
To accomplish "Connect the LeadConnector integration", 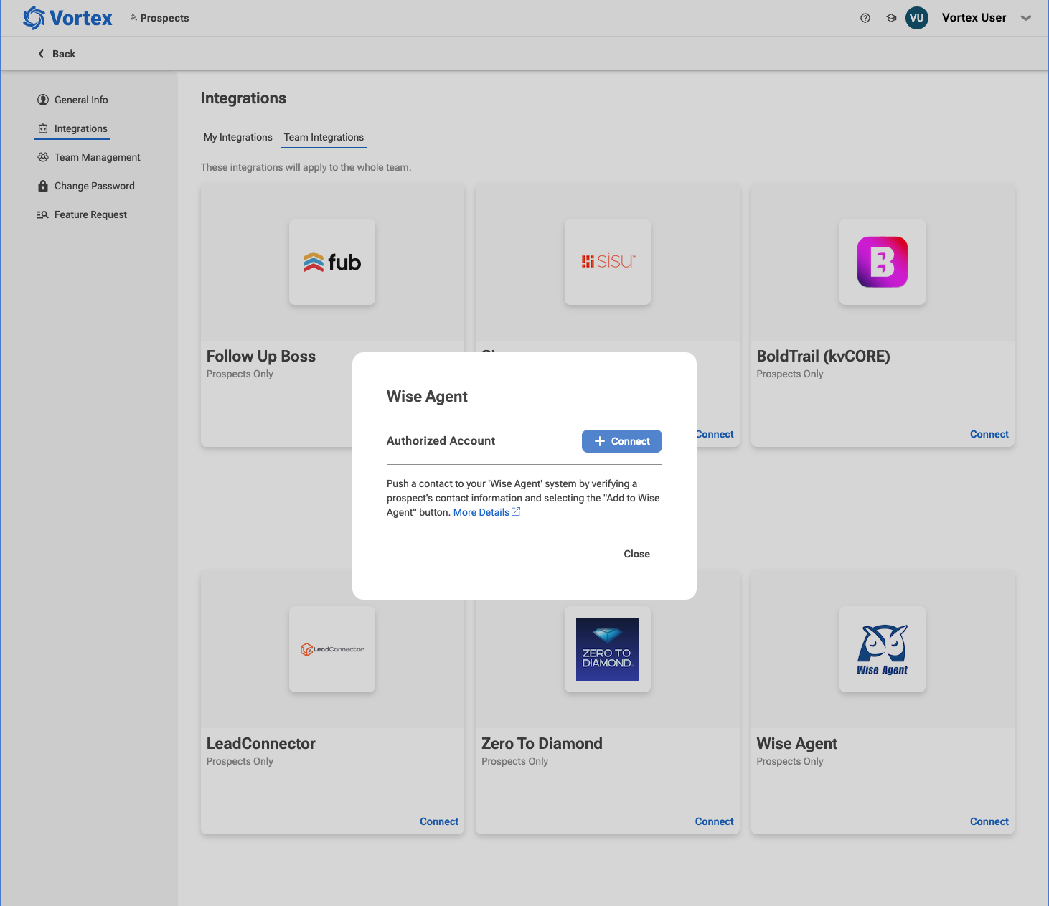I will [x=439, y=821].
